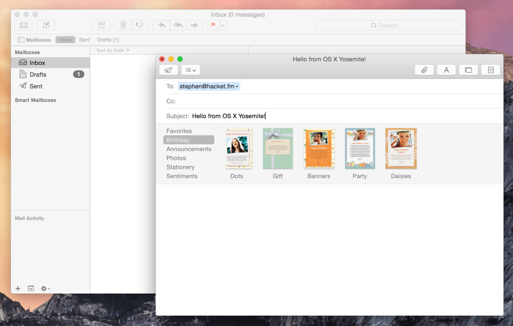Open the Sent mailbox in sidebar

tap(36, 86)
